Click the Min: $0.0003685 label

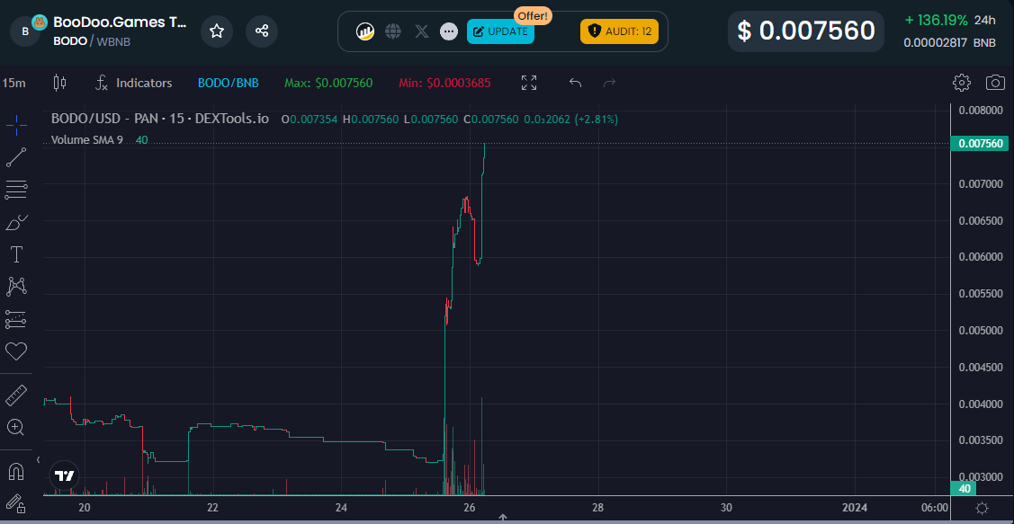(x=444, y=83)
